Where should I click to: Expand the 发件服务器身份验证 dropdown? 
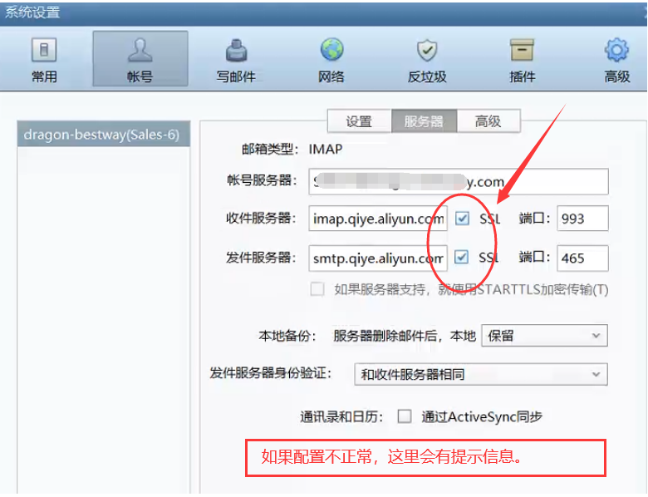point(480,375)
